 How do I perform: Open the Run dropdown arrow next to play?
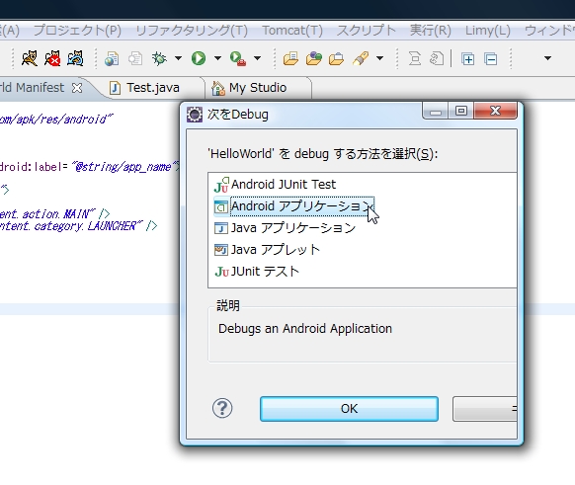(x=217, y=58)
